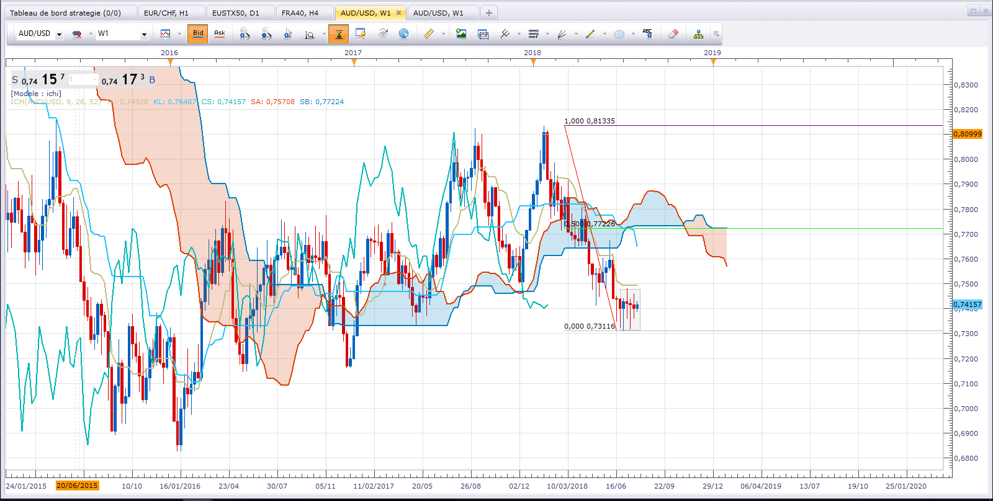
Task: Expand the chart type dropdown arrow
Action: tap(179, 34)
